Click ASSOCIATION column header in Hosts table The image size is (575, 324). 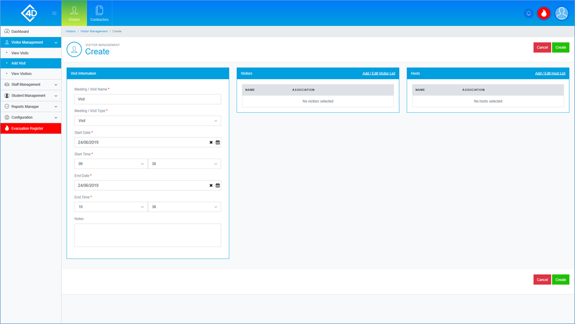[474, 90]
